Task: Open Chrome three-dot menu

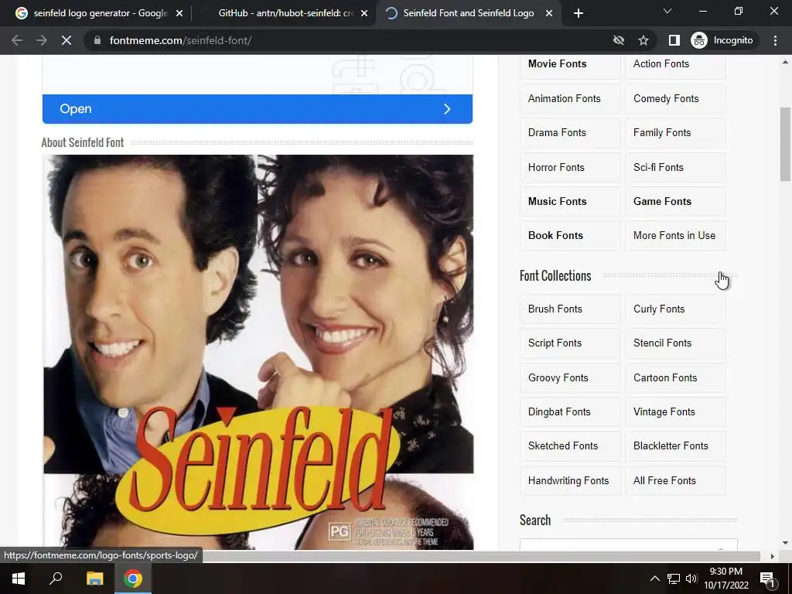Action: (x=775, y=40)
